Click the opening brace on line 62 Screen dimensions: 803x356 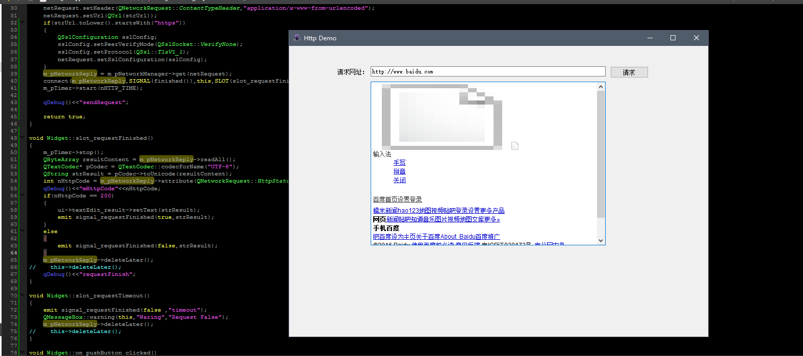pos(45,239)
